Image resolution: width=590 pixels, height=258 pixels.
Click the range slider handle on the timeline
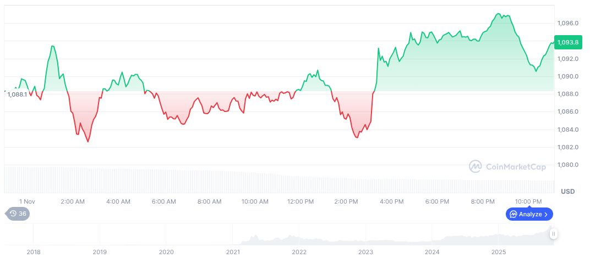click(x=554, y=234)
